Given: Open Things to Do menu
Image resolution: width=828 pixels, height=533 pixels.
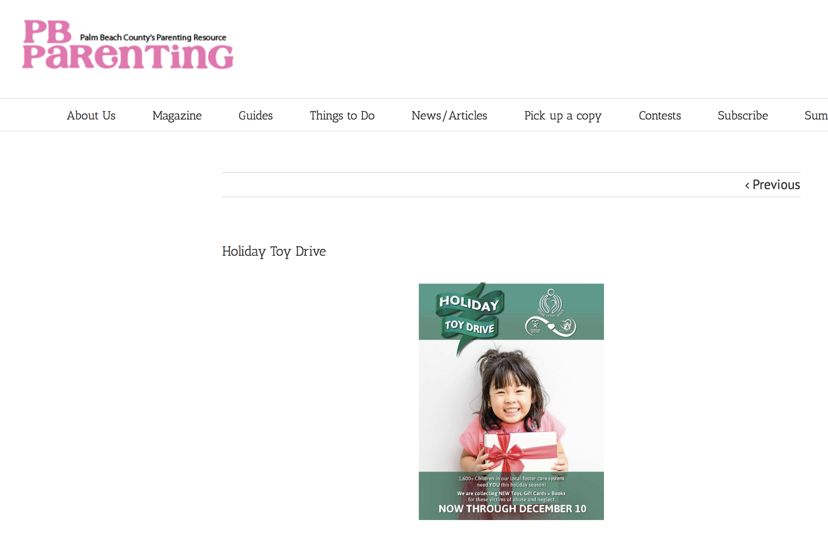Looking at the screenshot, I should click(342, 115).
